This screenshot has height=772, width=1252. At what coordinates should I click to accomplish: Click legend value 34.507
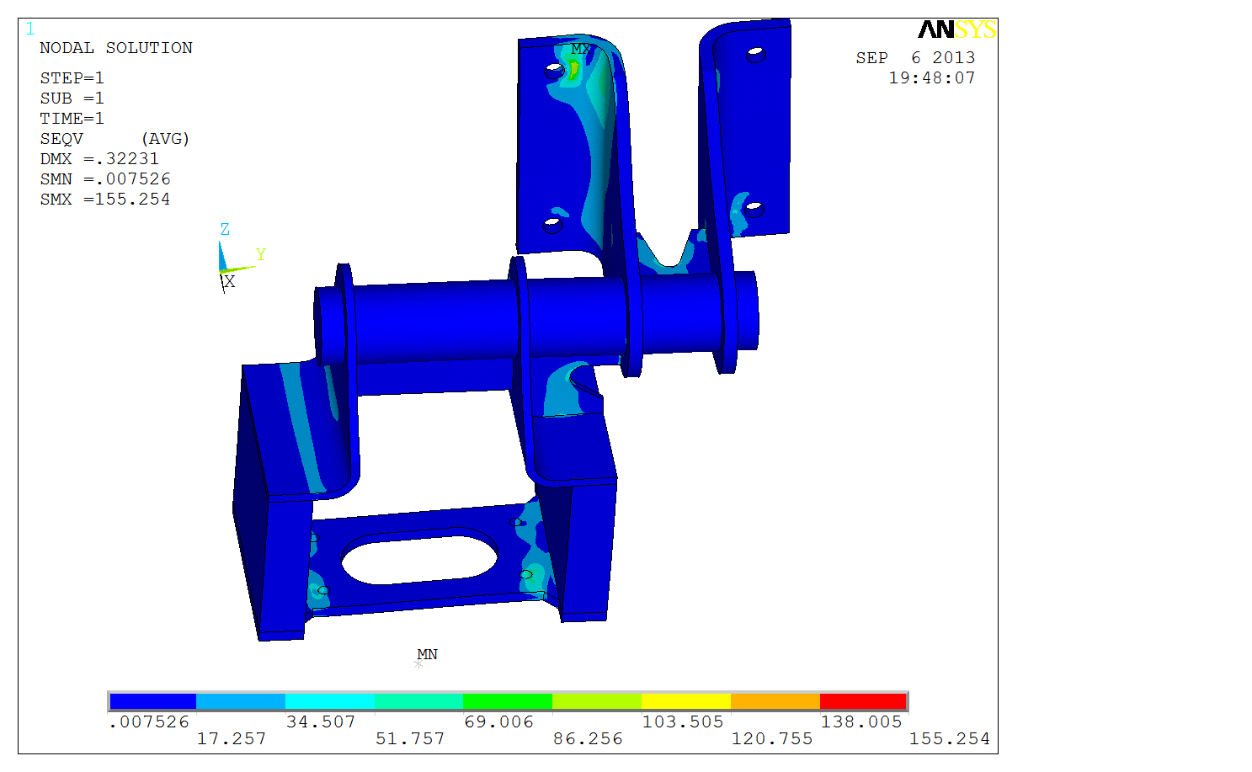click(x=321, y=722)
